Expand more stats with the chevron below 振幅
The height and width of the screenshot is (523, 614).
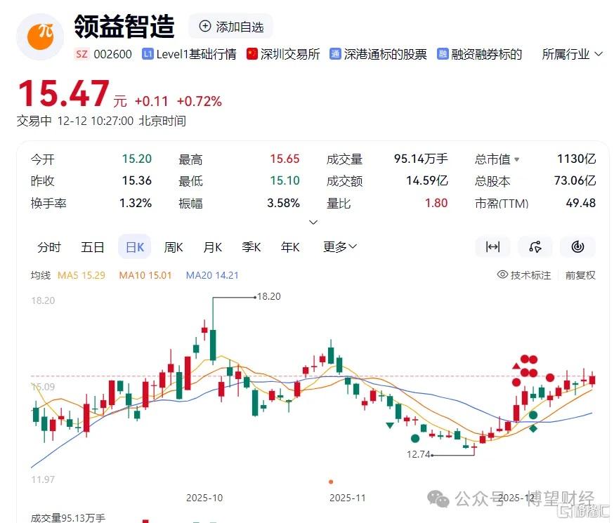point(313,223)
